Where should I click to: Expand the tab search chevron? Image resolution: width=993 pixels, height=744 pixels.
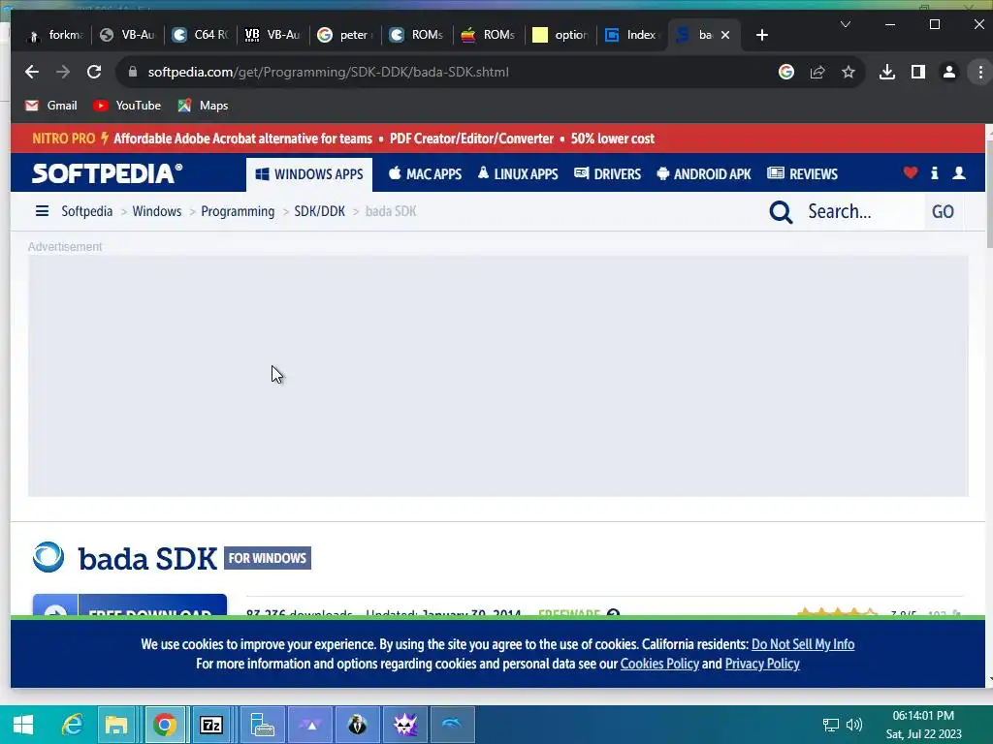[x=845, y=24]
